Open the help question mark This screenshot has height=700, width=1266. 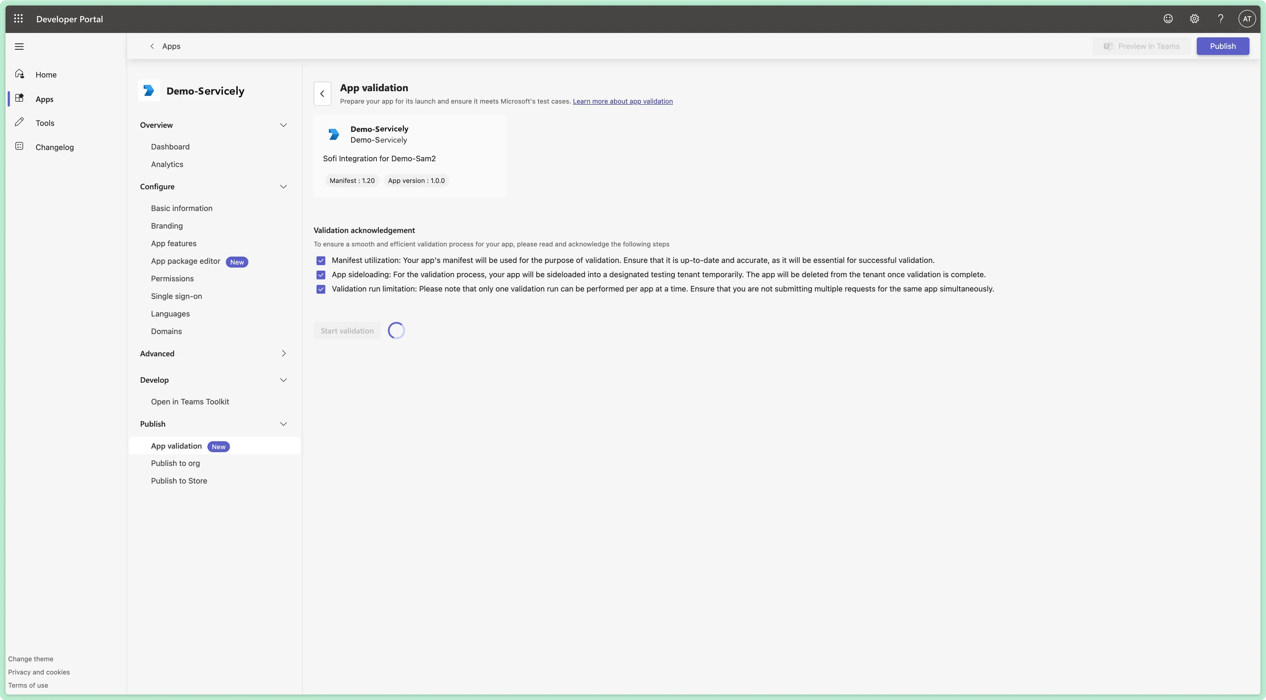(1221, 19)
